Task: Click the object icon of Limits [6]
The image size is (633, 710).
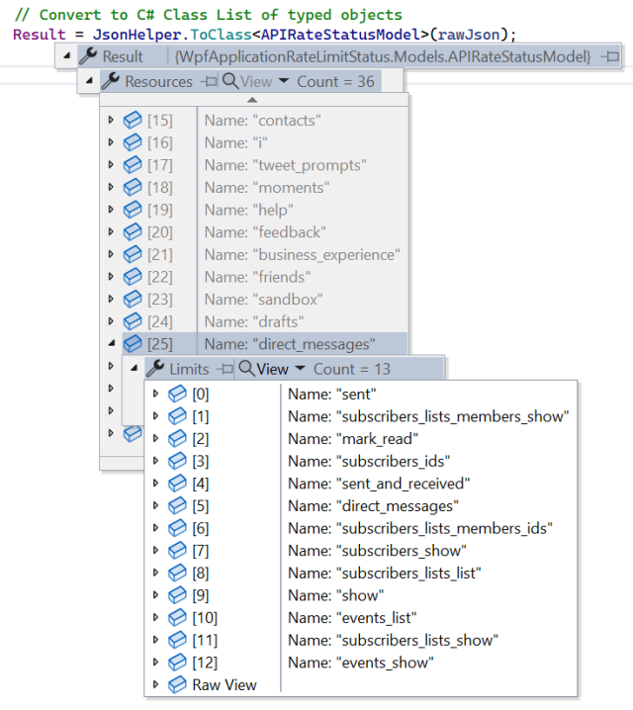Action: pyautogui.click(x=177, y=528)
